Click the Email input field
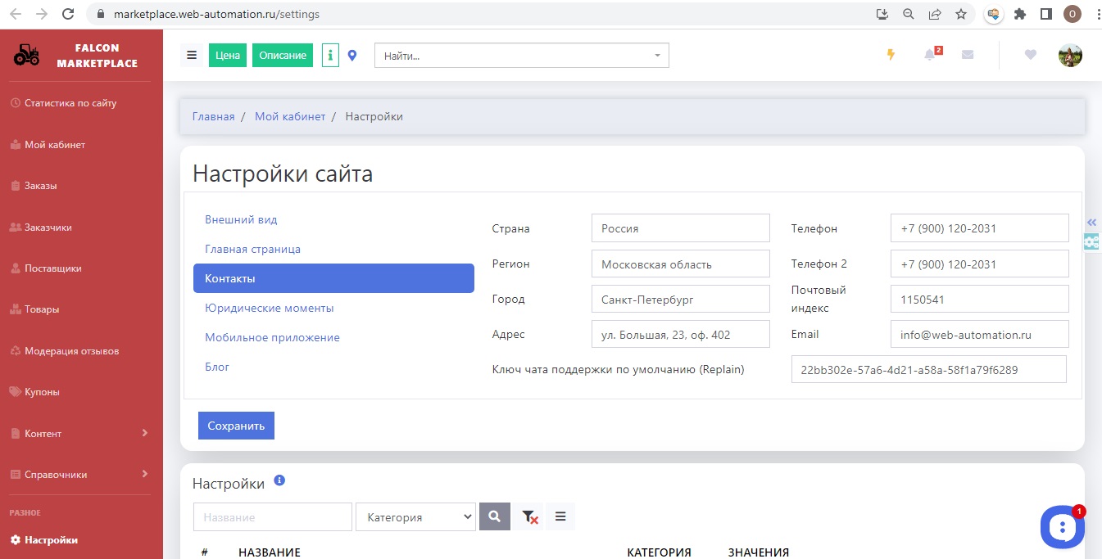1102x559 pixels. (979, 334)
